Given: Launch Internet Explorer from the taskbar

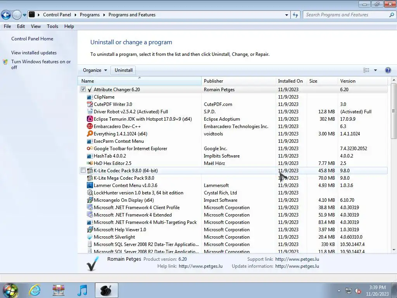Looking at the screenshot, I should (35, 290).
